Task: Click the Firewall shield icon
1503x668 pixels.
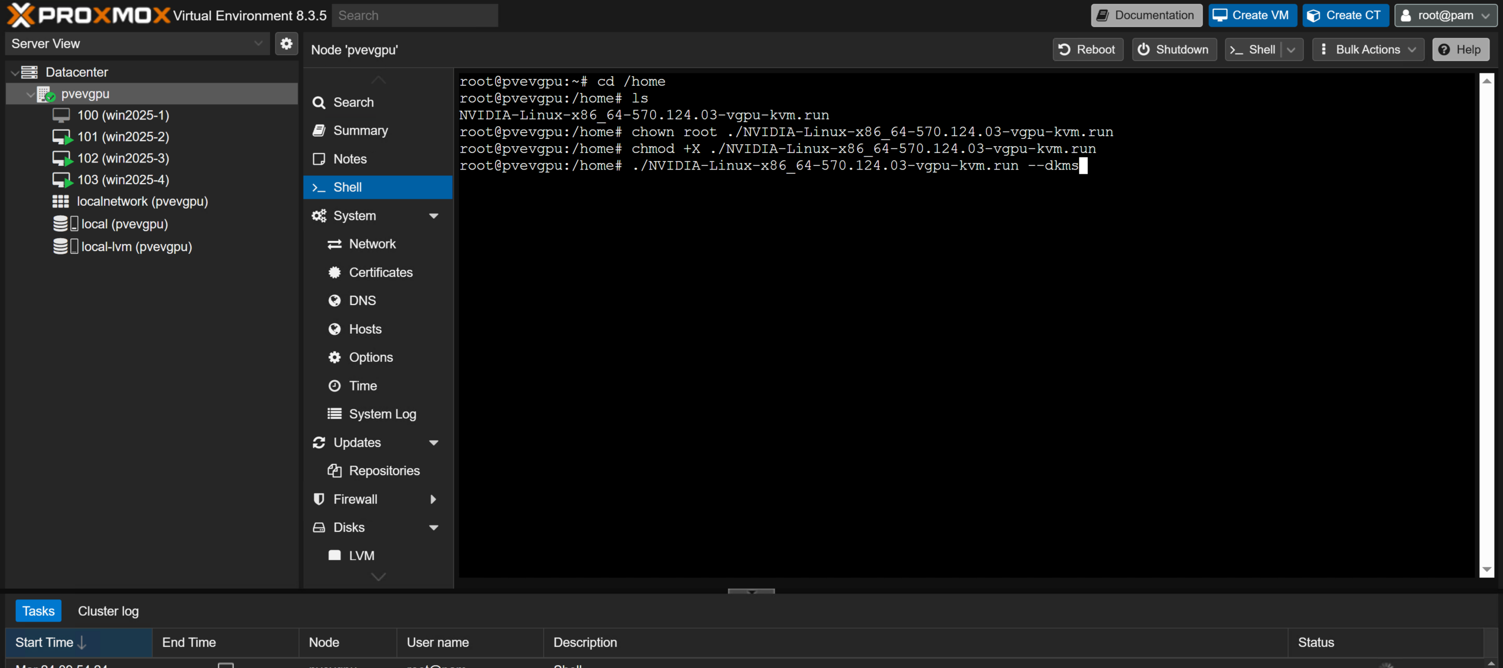Action: click(x=319, y=499)
